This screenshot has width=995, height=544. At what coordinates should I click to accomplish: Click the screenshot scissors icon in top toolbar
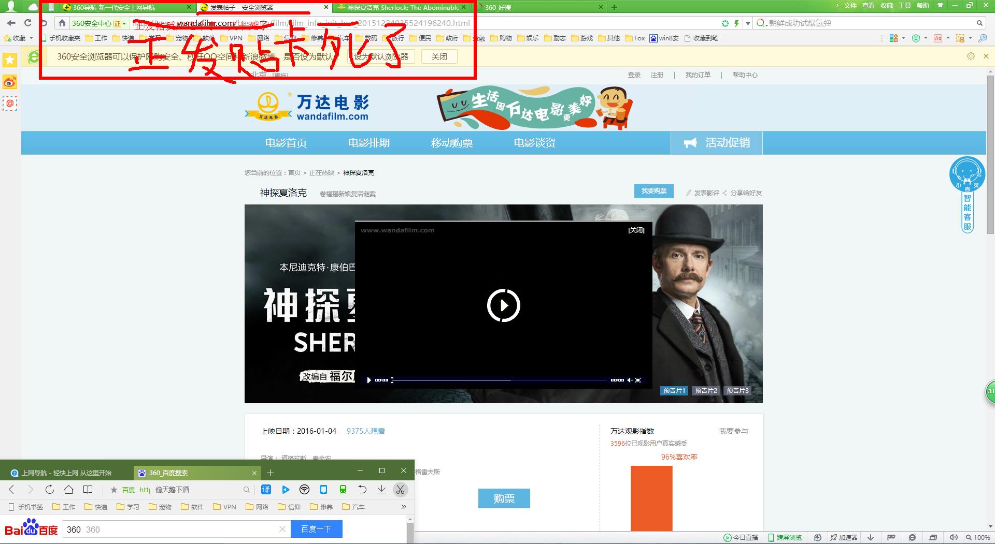pyautogui.click(x=960, y=38)
